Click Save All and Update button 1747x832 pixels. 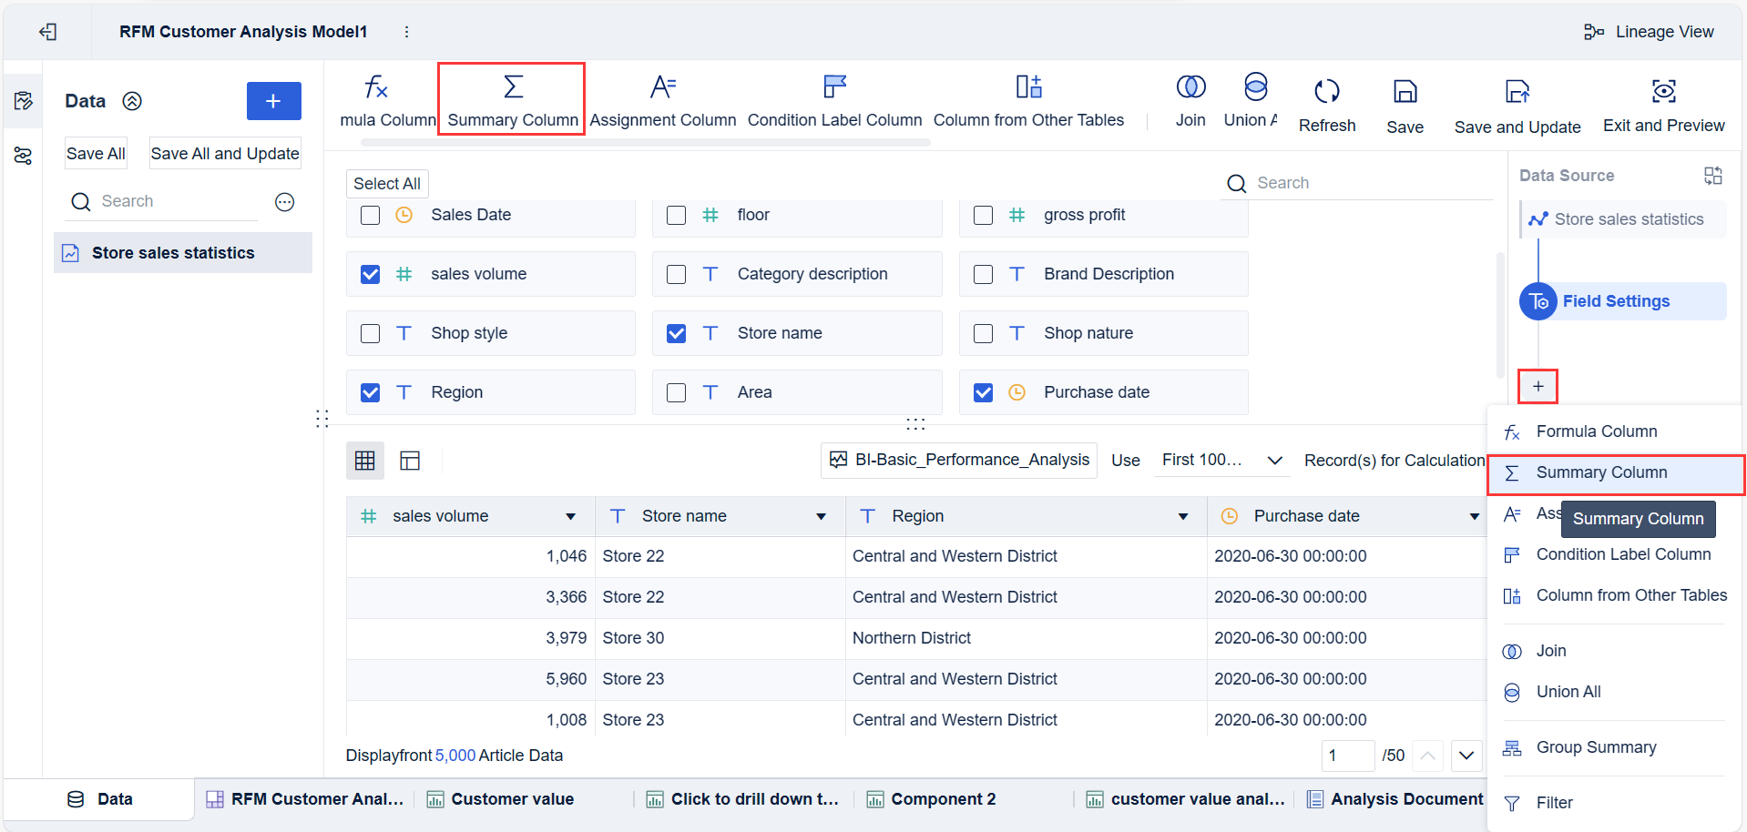tap(225, 154)
